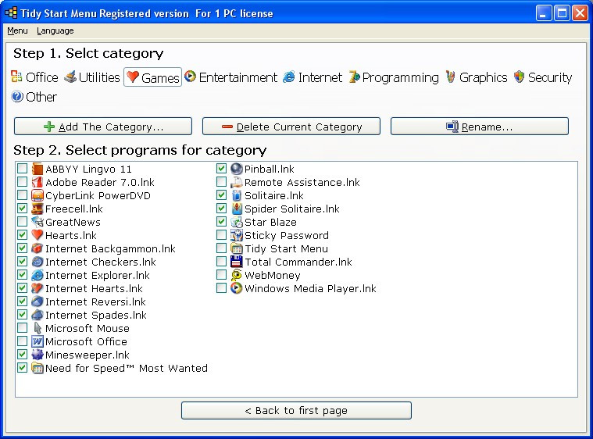Click the Rename button
This screenshot has height=439, width=593.
480,127
